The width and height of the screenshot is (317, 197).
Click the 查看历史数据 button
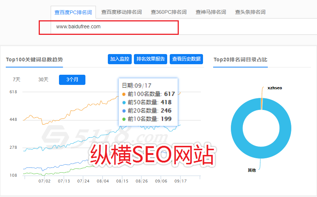point(186,59)
